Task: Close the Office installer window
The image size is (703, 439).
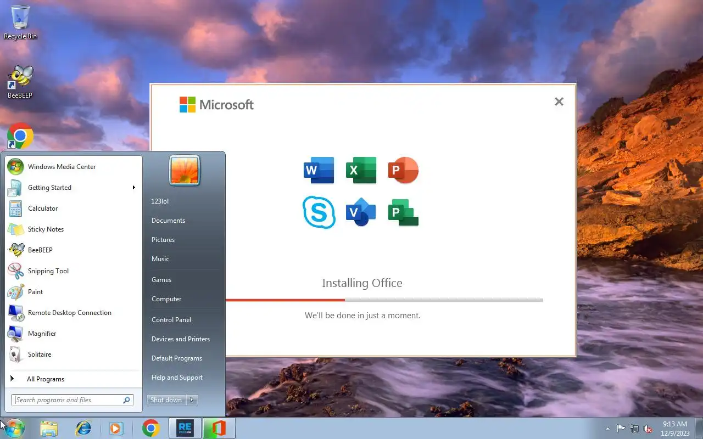Action: coord(559,102)
